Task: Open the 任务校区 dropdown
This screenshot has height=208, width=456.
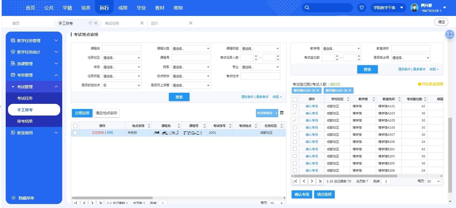Action: [122, 58]
